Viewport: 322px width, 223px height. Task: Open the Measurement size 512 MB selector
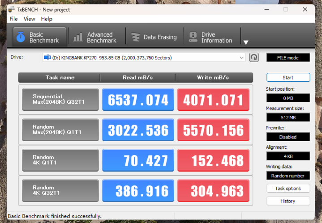288,118
